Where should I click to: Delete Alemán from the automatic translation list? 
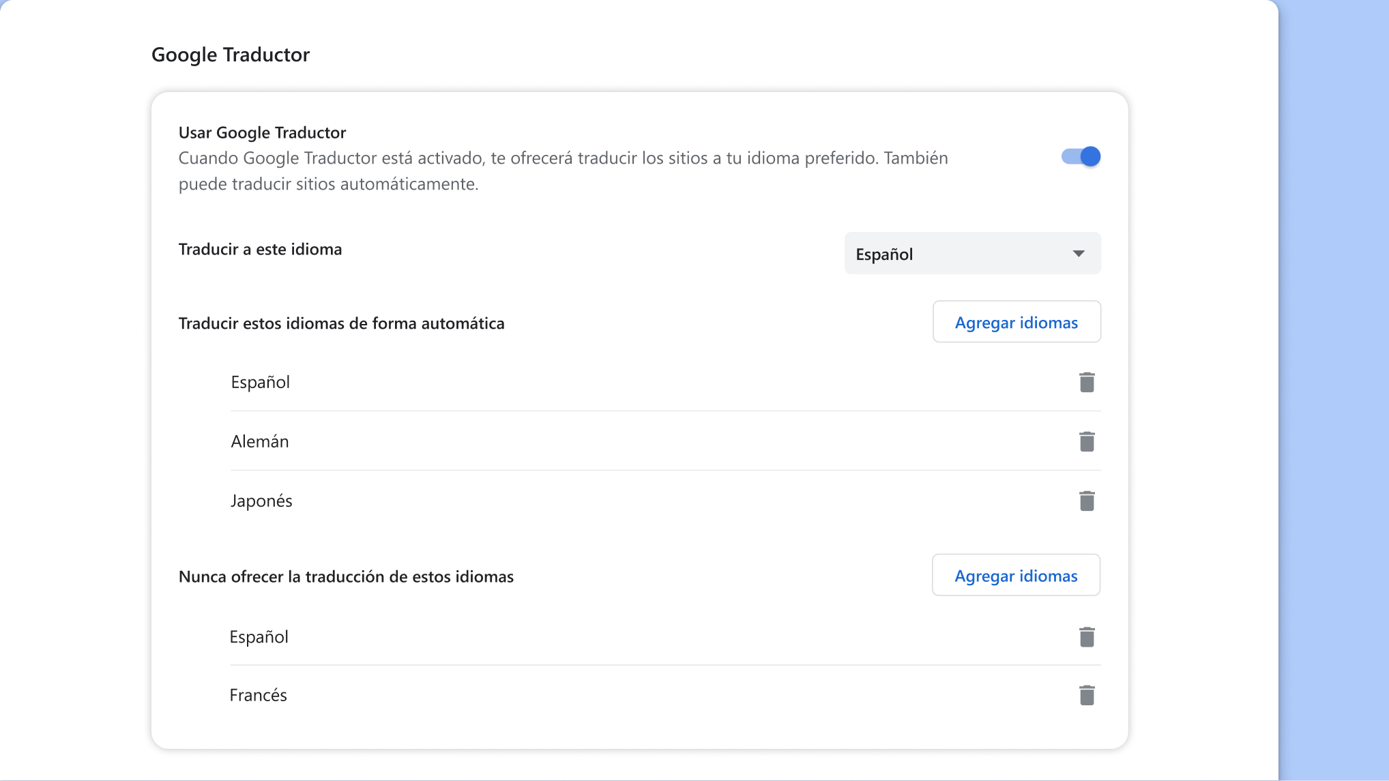tap(1087, 441)
